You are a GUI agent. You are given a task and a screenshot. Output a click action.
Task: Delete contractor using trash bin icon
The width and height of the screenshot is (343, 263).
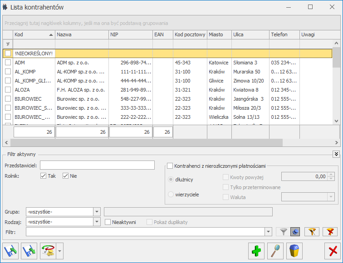[294, 250]
